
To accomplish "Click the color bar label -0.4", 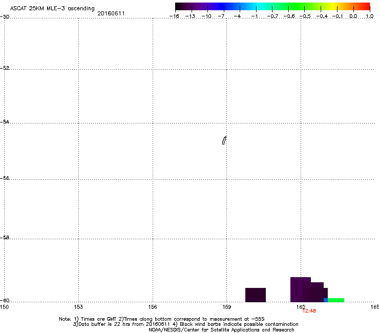I will (x=322, y=16).
